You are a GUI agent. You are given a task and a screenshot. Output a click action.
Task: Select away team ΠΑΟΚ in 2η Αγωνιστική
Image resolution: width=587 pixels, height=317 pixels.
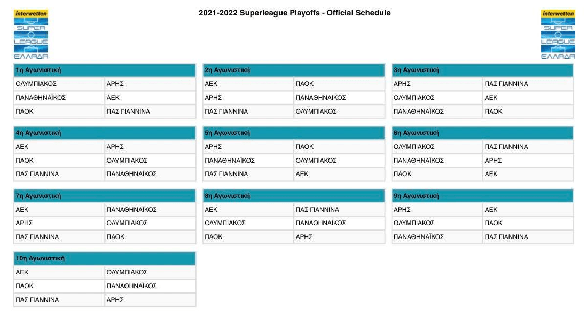(x=304, y=84)
